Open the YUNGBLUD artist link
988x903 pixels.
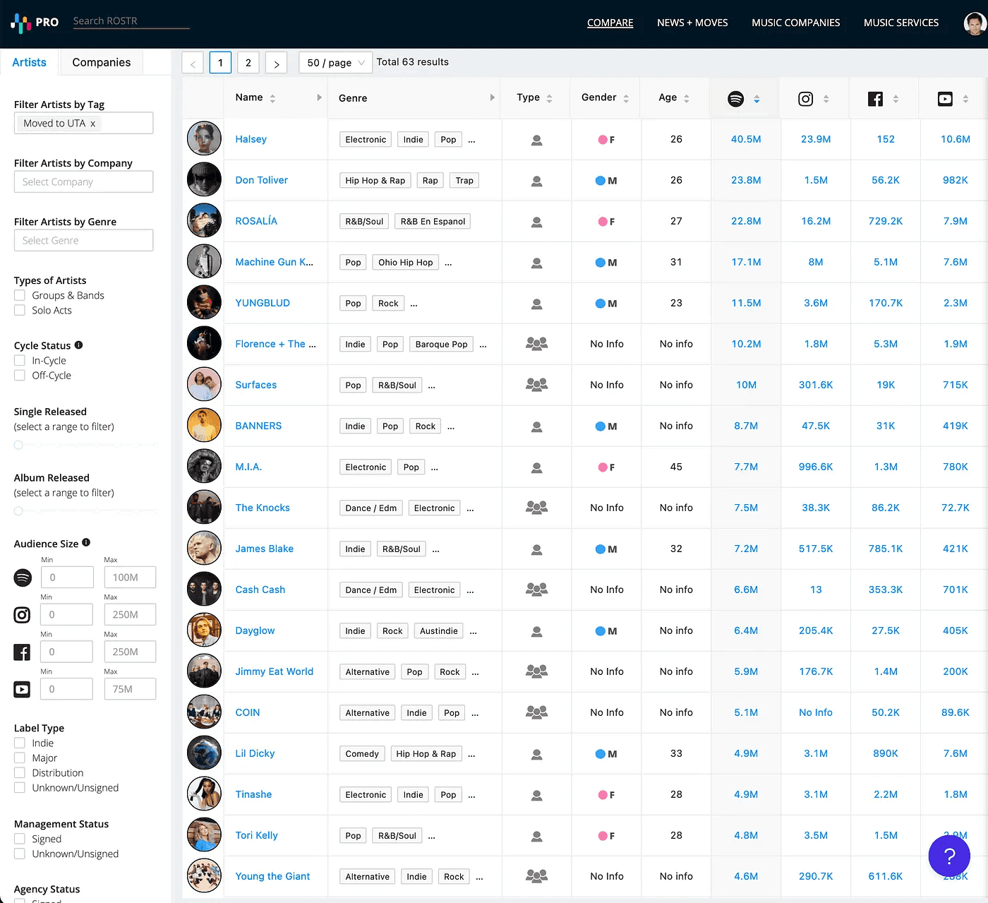click(263, 303)
